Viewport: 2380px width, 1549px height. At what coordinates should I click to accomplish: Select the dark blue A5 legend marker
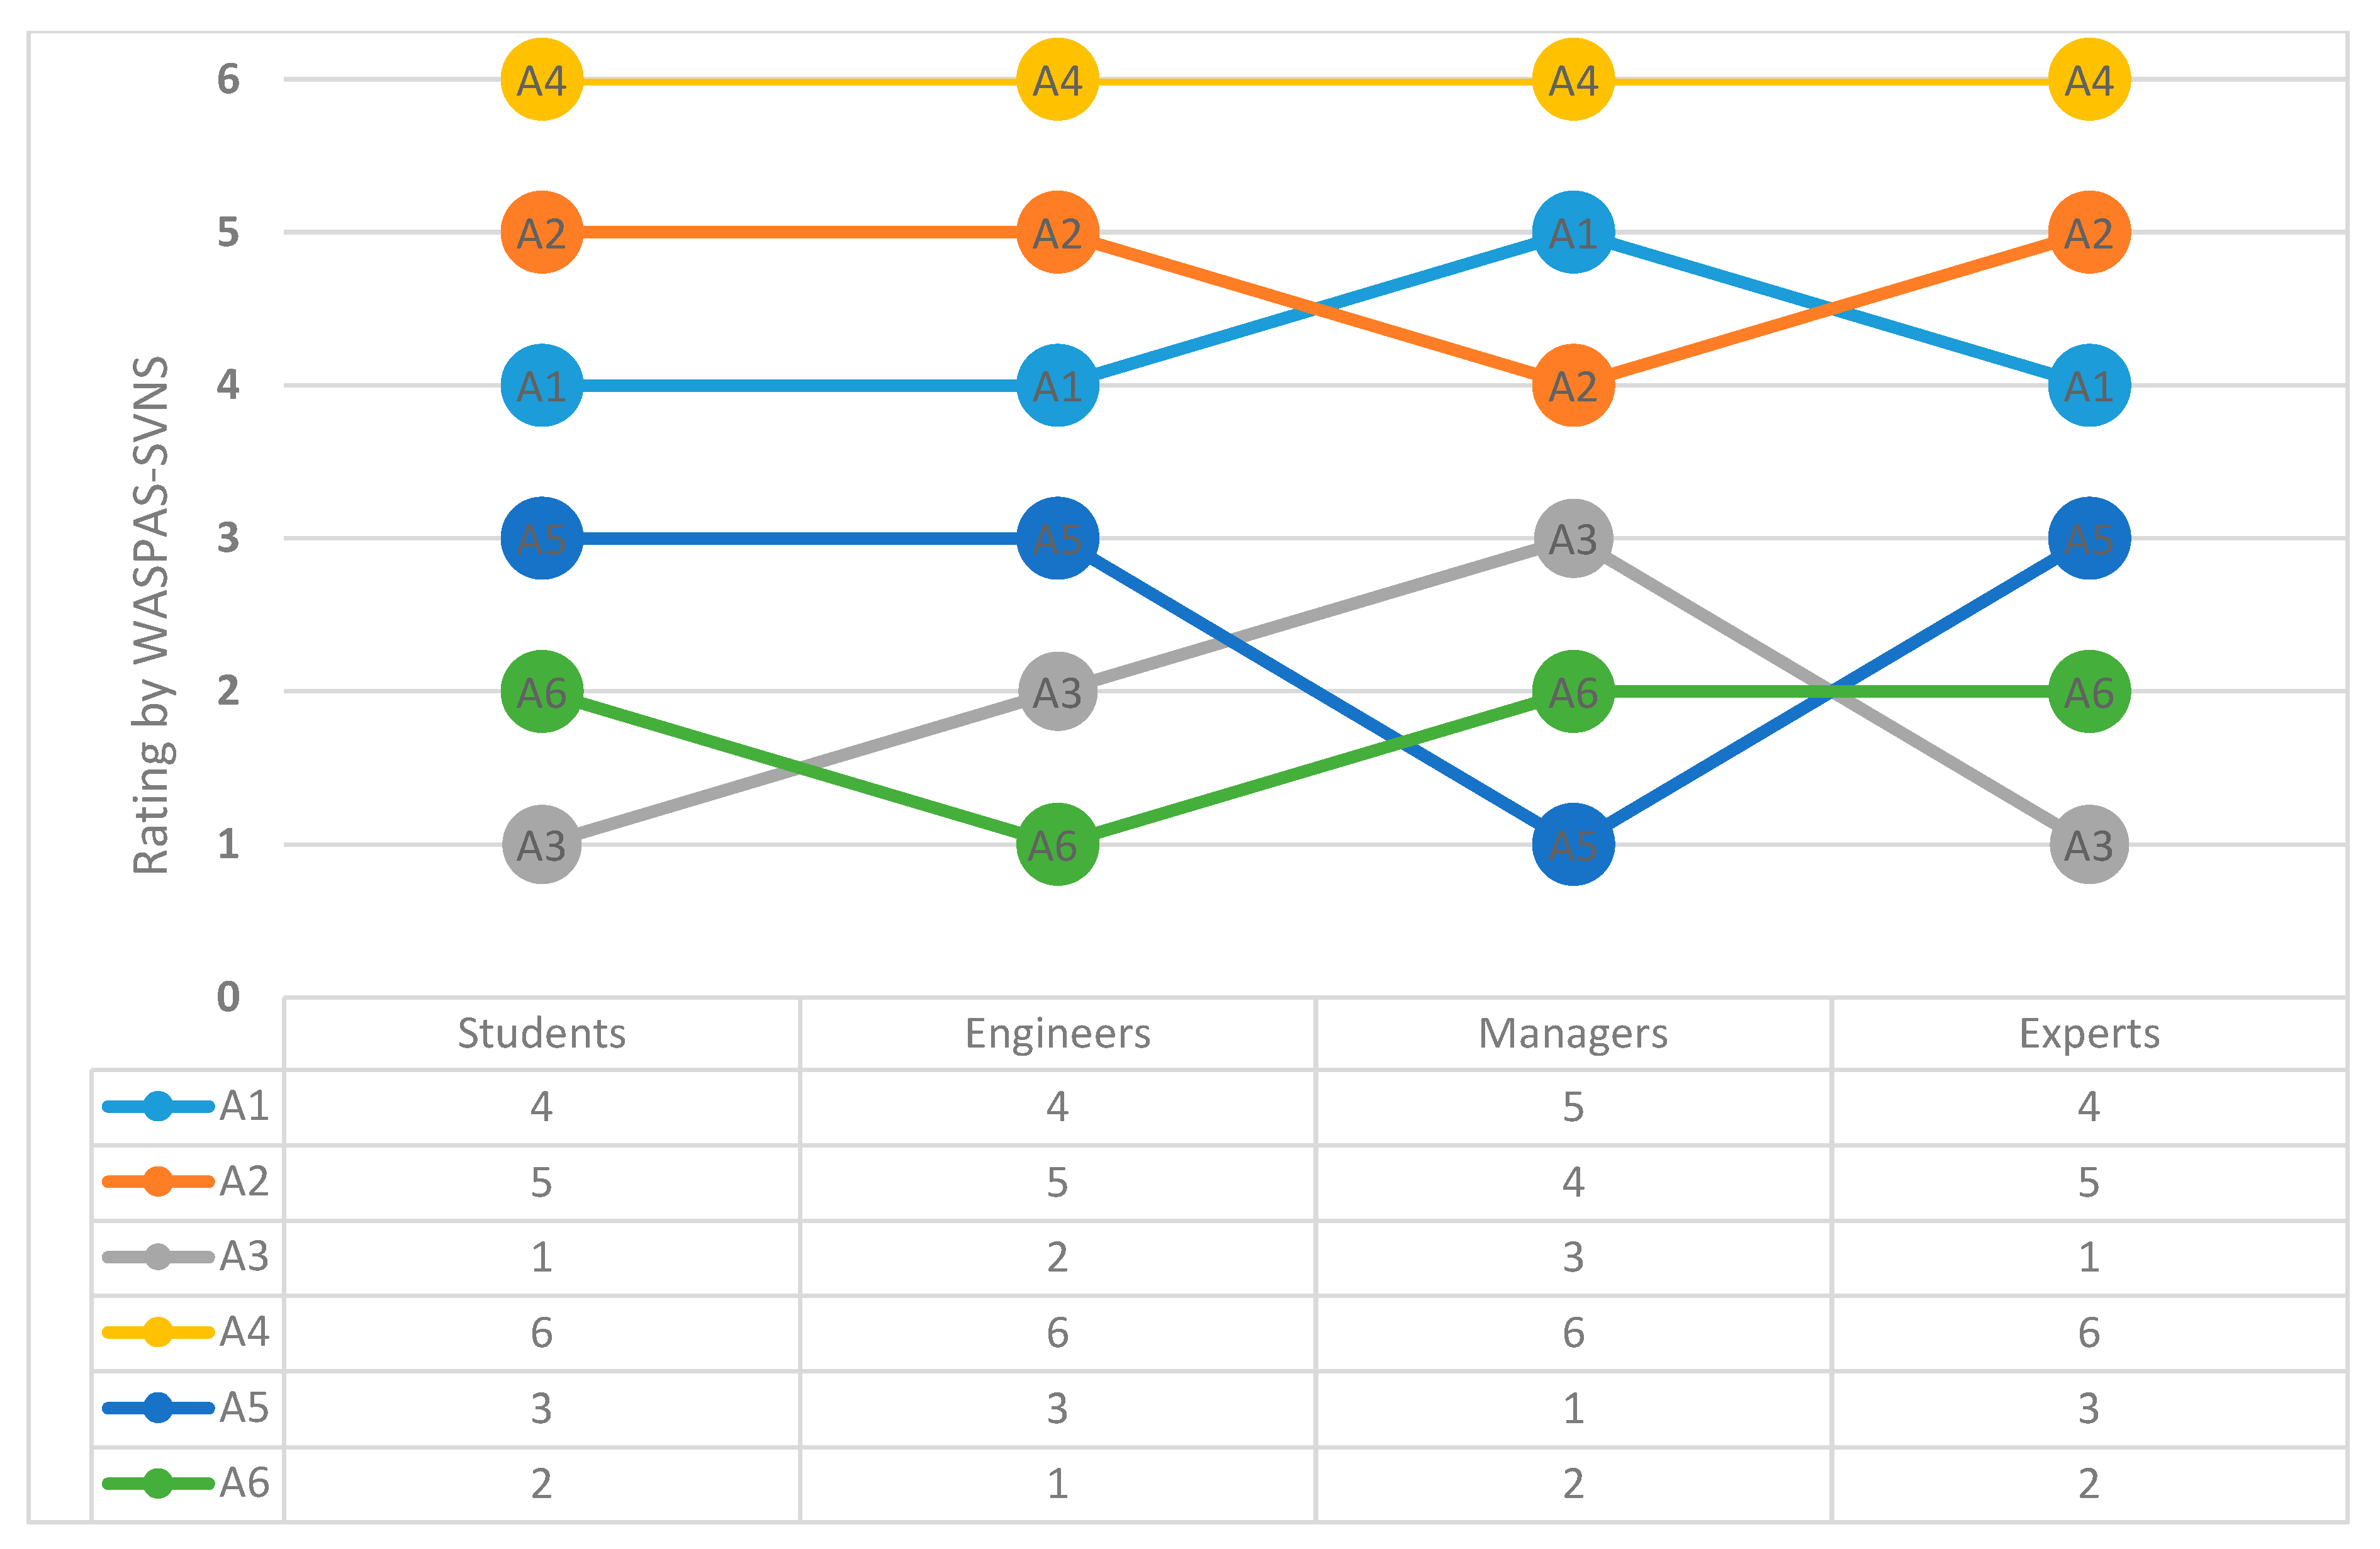tap(158, 1408)
